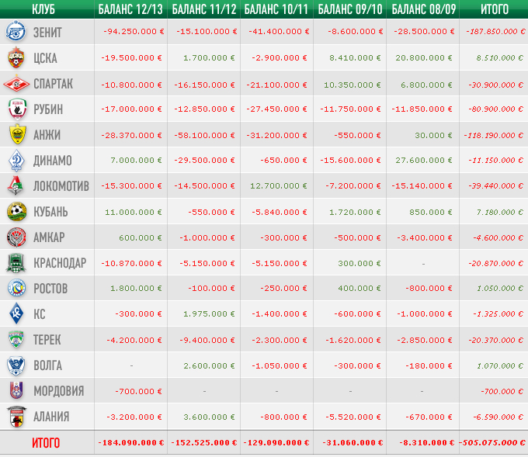Click the БАЛАНС 08/09 column header

[424, 9]
